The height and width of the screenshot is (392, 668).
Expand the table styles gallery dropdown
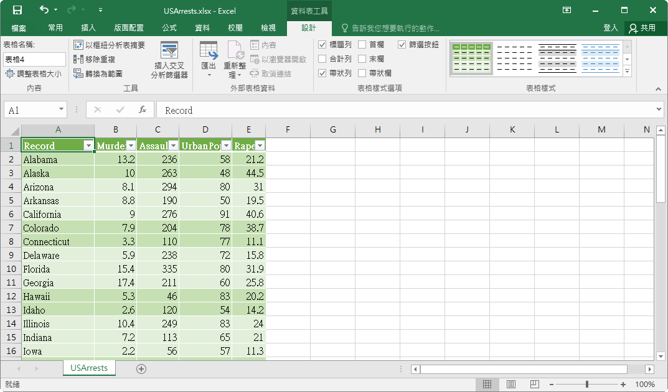pos(626,72)
